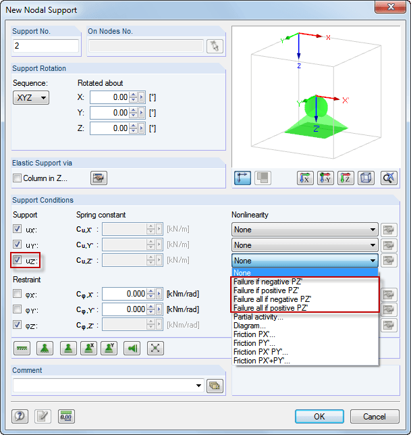Choose Failure if positive PZ'
The width and height of the screenshot is (411, 435).
click(305, 290)
